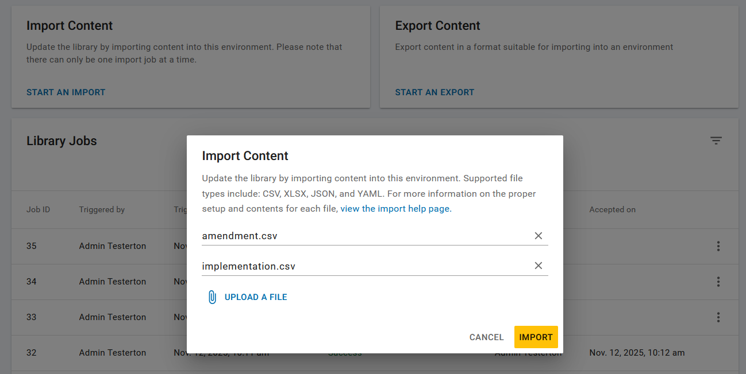Click the Library Jobs heading
Screen dimensions: 746x374
click(x=61, y=141)
